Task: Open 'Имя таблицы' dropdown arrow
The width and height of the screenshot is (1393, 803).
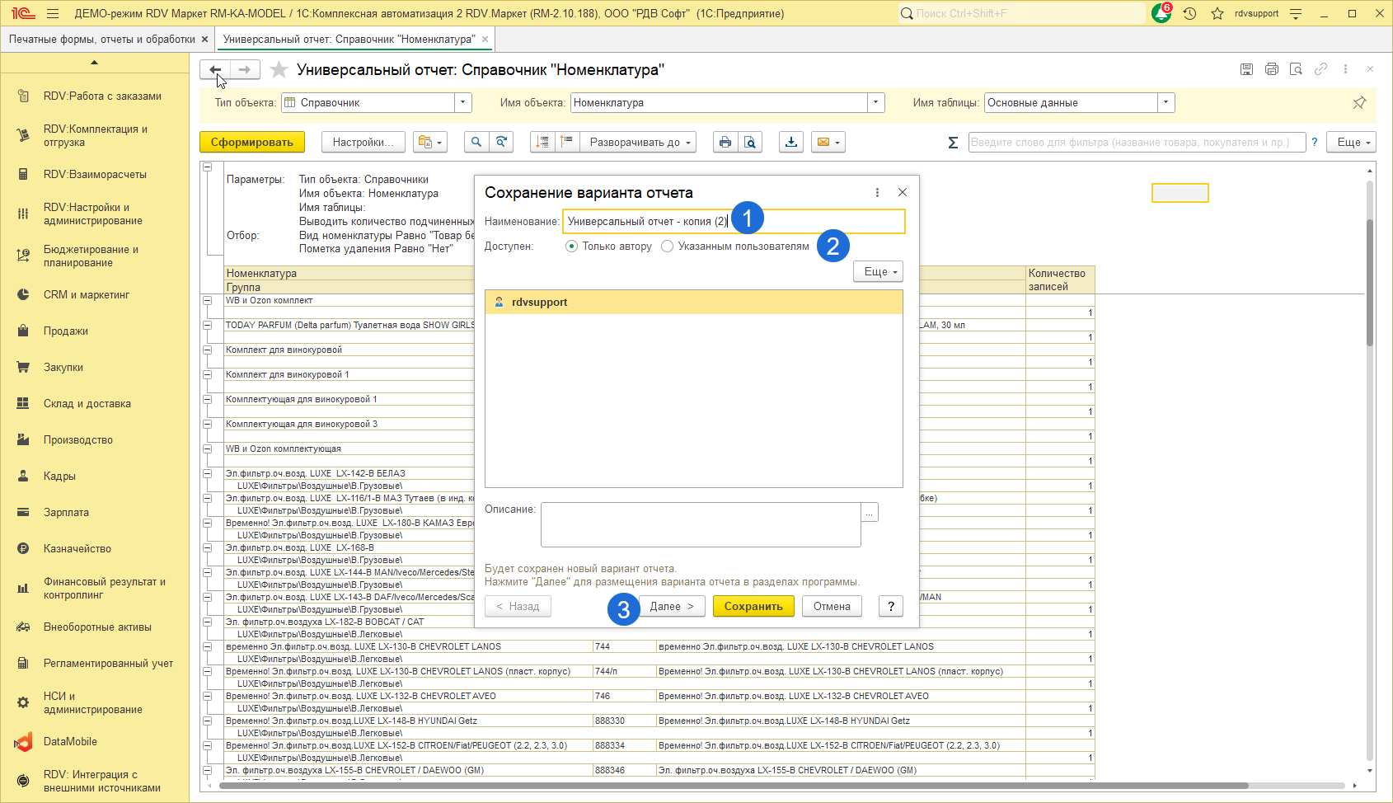Action: click(1166, 103)
